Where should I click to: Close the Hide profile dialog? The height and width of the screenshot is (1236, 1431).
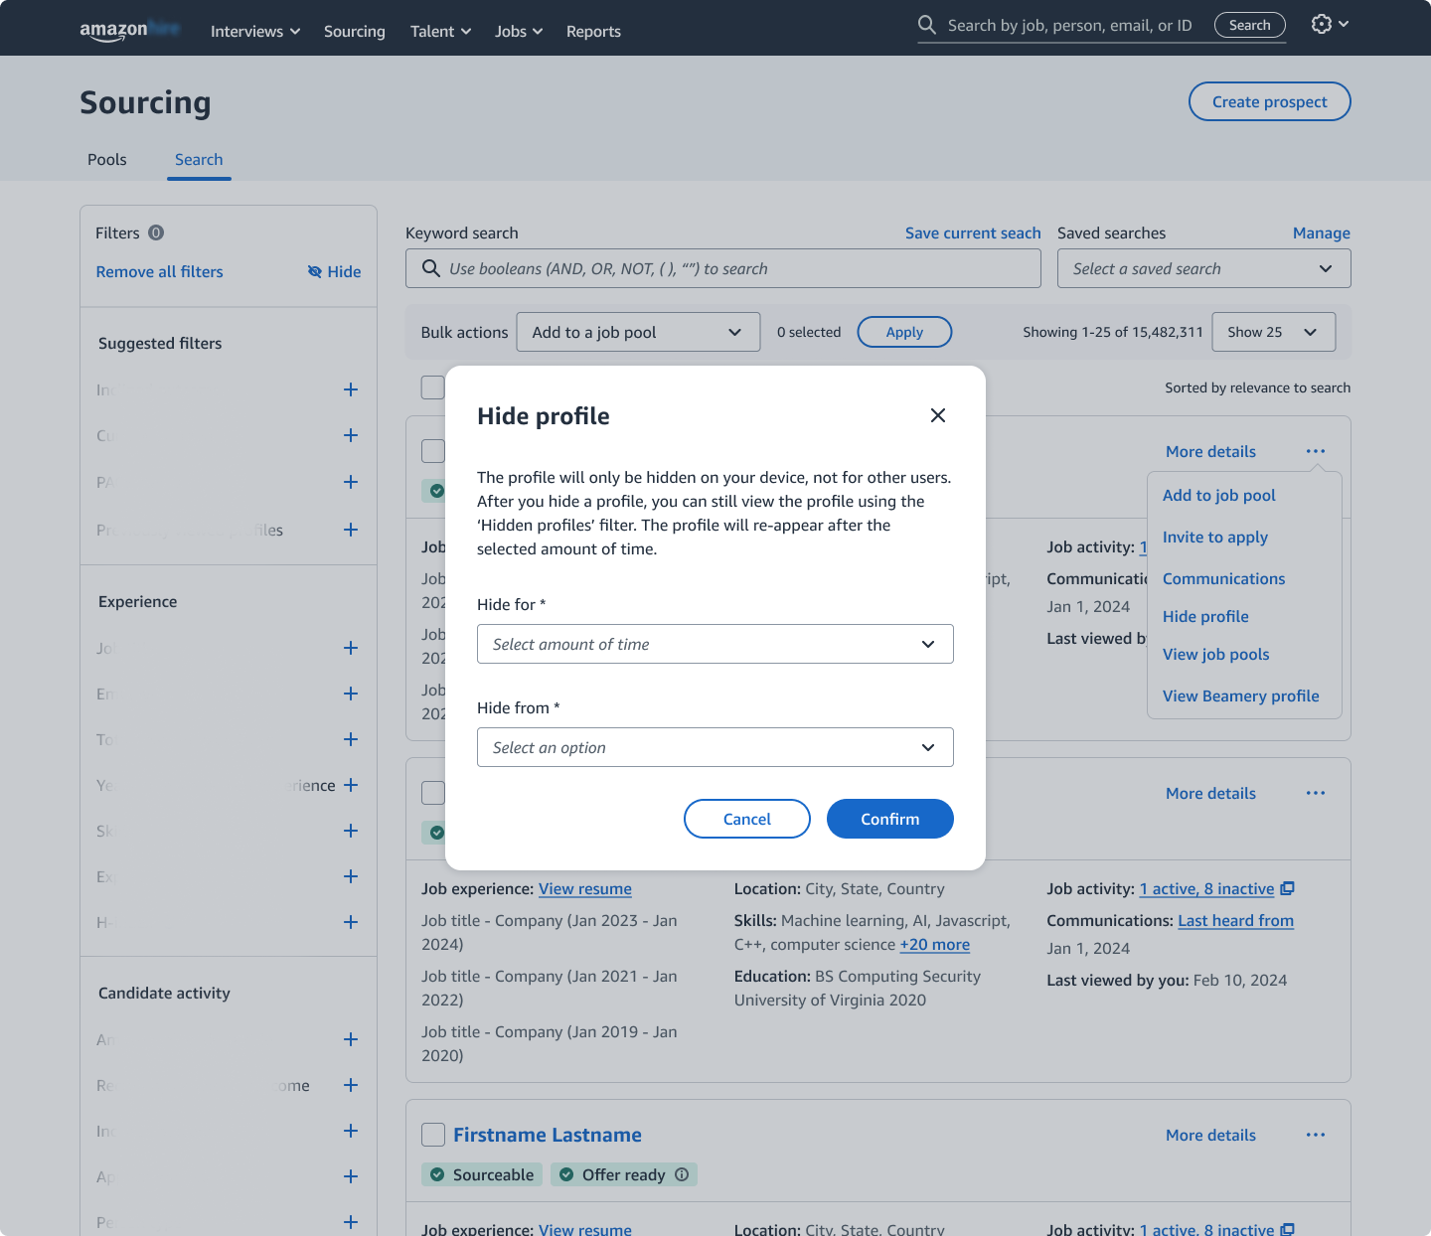937,415
